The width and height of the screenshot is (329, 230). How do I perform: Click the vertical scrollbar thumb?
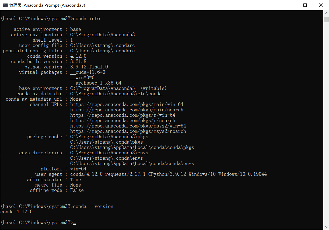[326, 20]
